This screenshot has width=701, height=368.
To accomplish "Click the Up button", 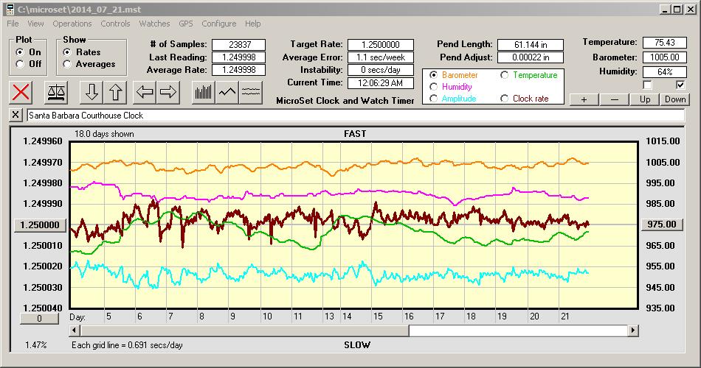I will click(x=645, y=99).
